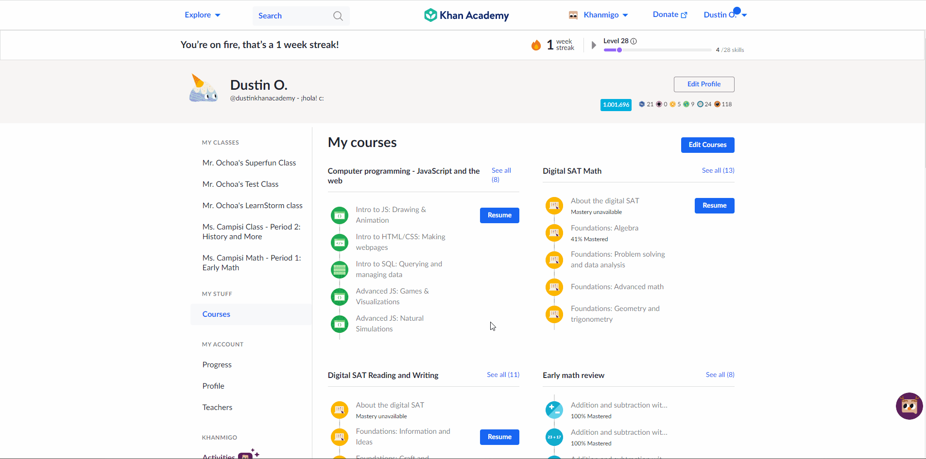Open Profile in the sidebar
Screen dimensions: 926x459
point(213,386)
